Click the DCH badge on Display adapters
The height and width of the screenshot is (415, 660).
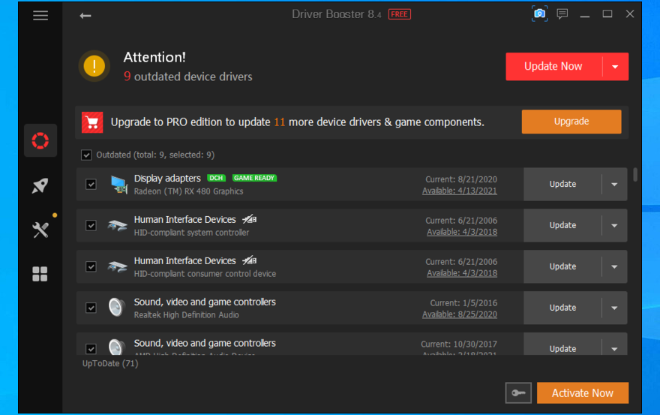216,178
